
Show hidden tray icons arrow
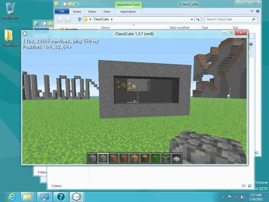click(x=223, y=197)
